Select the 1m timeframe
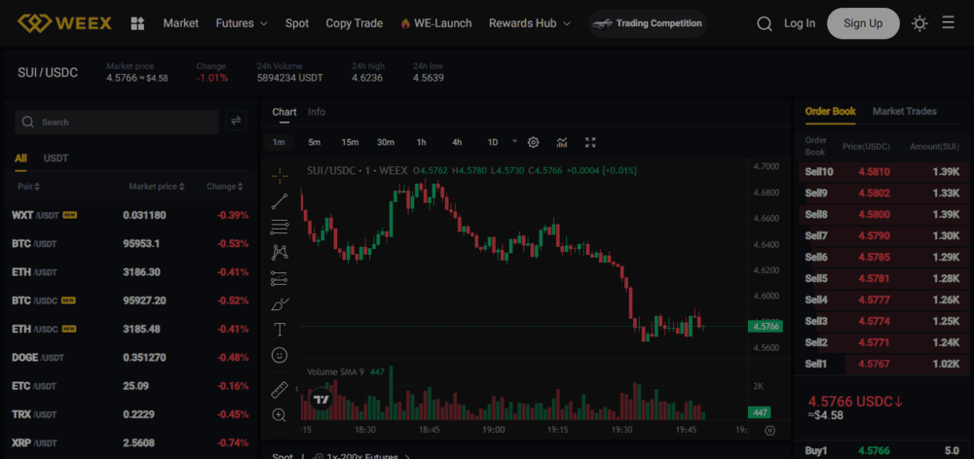The height and width of the screenshot is (459, 974). coord(279,143)
